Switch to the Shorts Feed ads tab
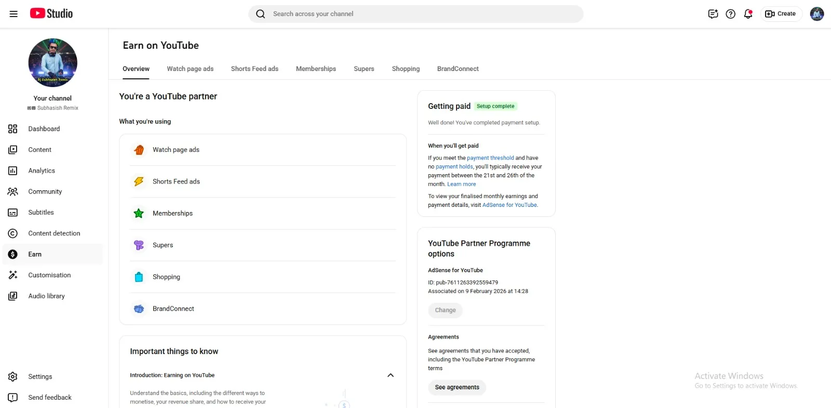Image resolution: width=831 pixels, height=408 pixels. coord(254,69)
